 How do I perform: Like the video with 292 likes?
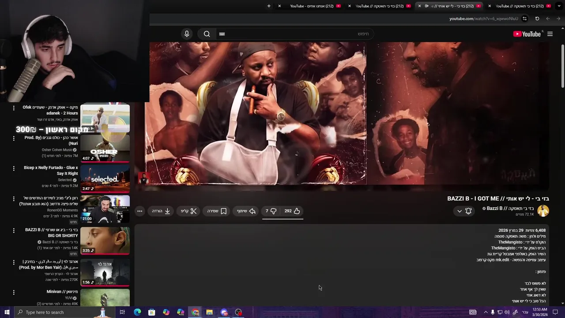point(292,211)
